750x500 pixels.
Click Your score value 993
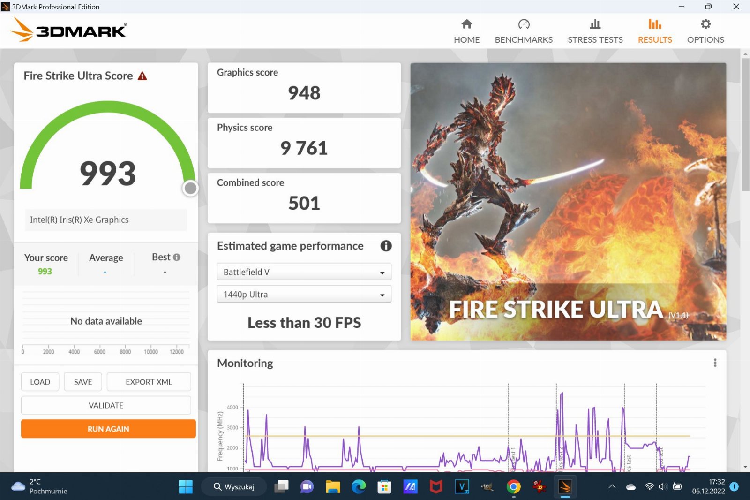point(45,271)
